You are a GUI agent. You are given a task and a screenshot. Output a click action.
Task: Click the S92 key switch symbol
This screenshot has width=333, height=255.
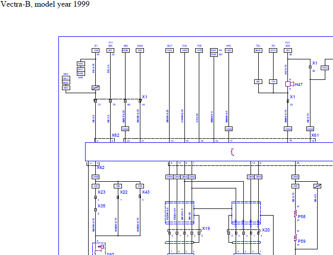[x=99, y=249]
